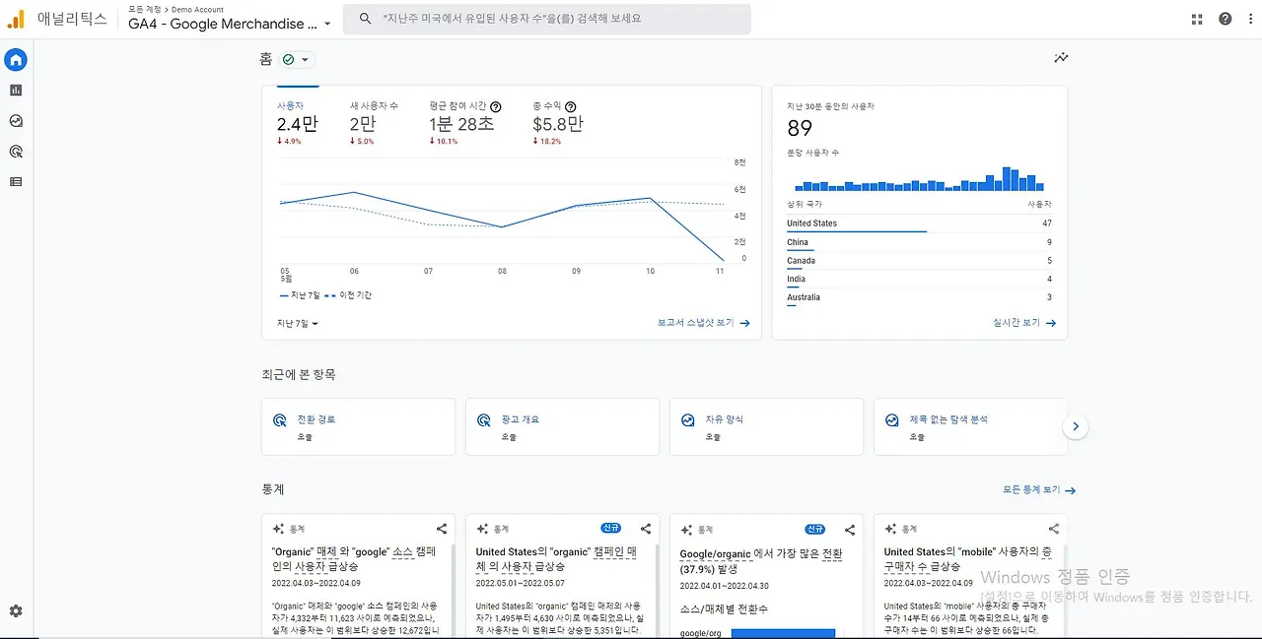The width and height of the screenshot is (1262, 639).
Task: Open the GA4 property selector dropdown
Action: coord(230,24)
